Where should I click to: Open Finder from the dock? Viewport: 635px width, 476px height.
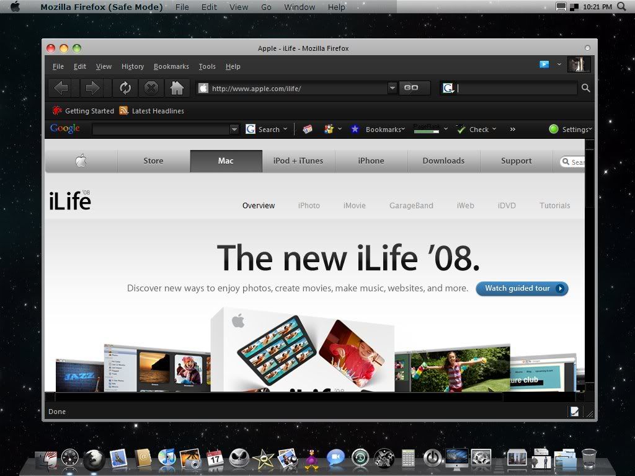(x=47, y=461)
